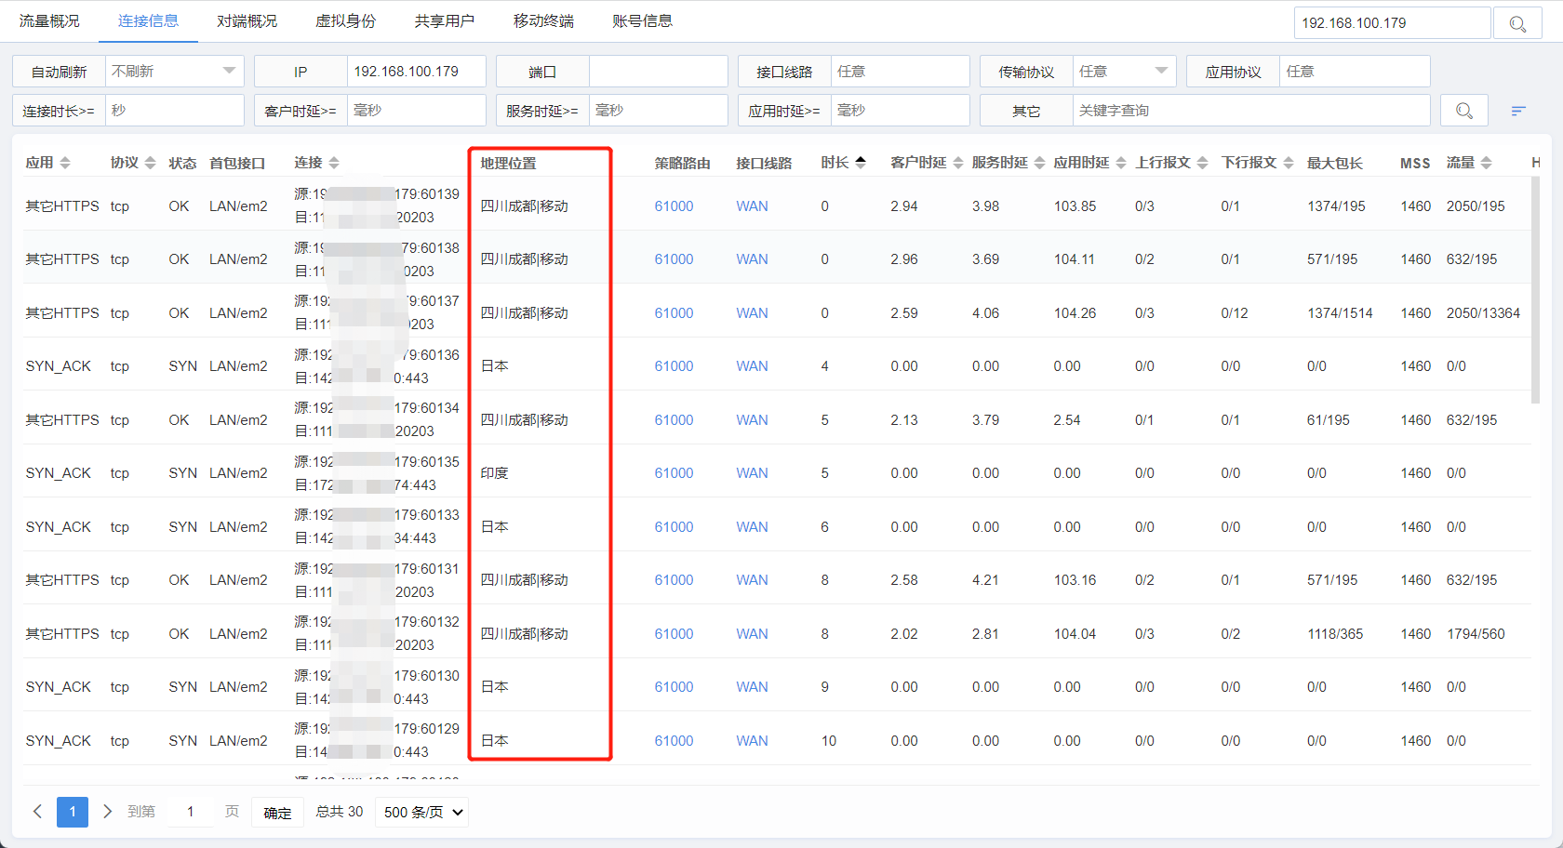1563x848 pixels.
Task: Click the 端口 input field
Action: pos(658,72)
